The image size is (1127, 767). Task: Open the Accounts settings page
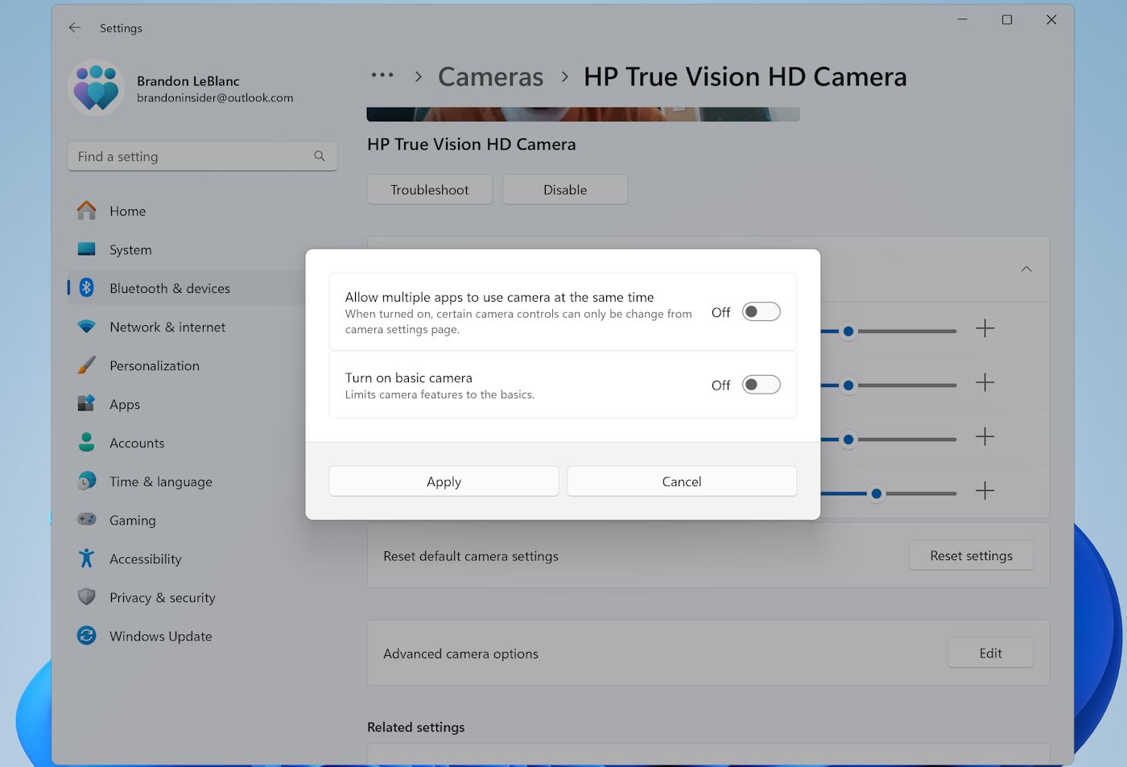137,443
